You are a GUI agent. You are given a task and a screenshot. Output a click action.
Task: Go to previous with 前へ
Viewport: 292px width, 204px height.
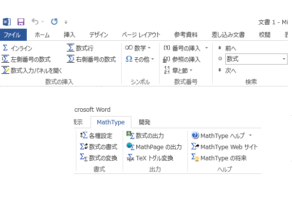pos(227,48)
